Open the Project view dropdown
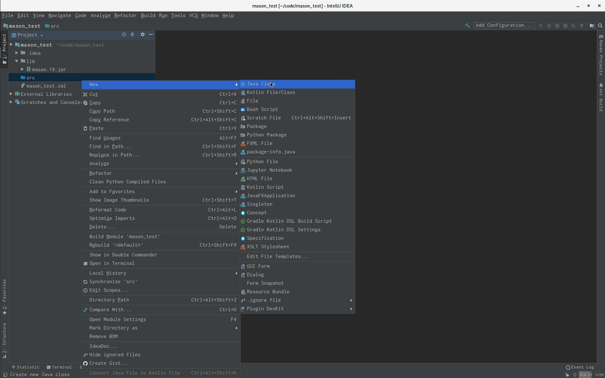 click(x=27, y=35)
